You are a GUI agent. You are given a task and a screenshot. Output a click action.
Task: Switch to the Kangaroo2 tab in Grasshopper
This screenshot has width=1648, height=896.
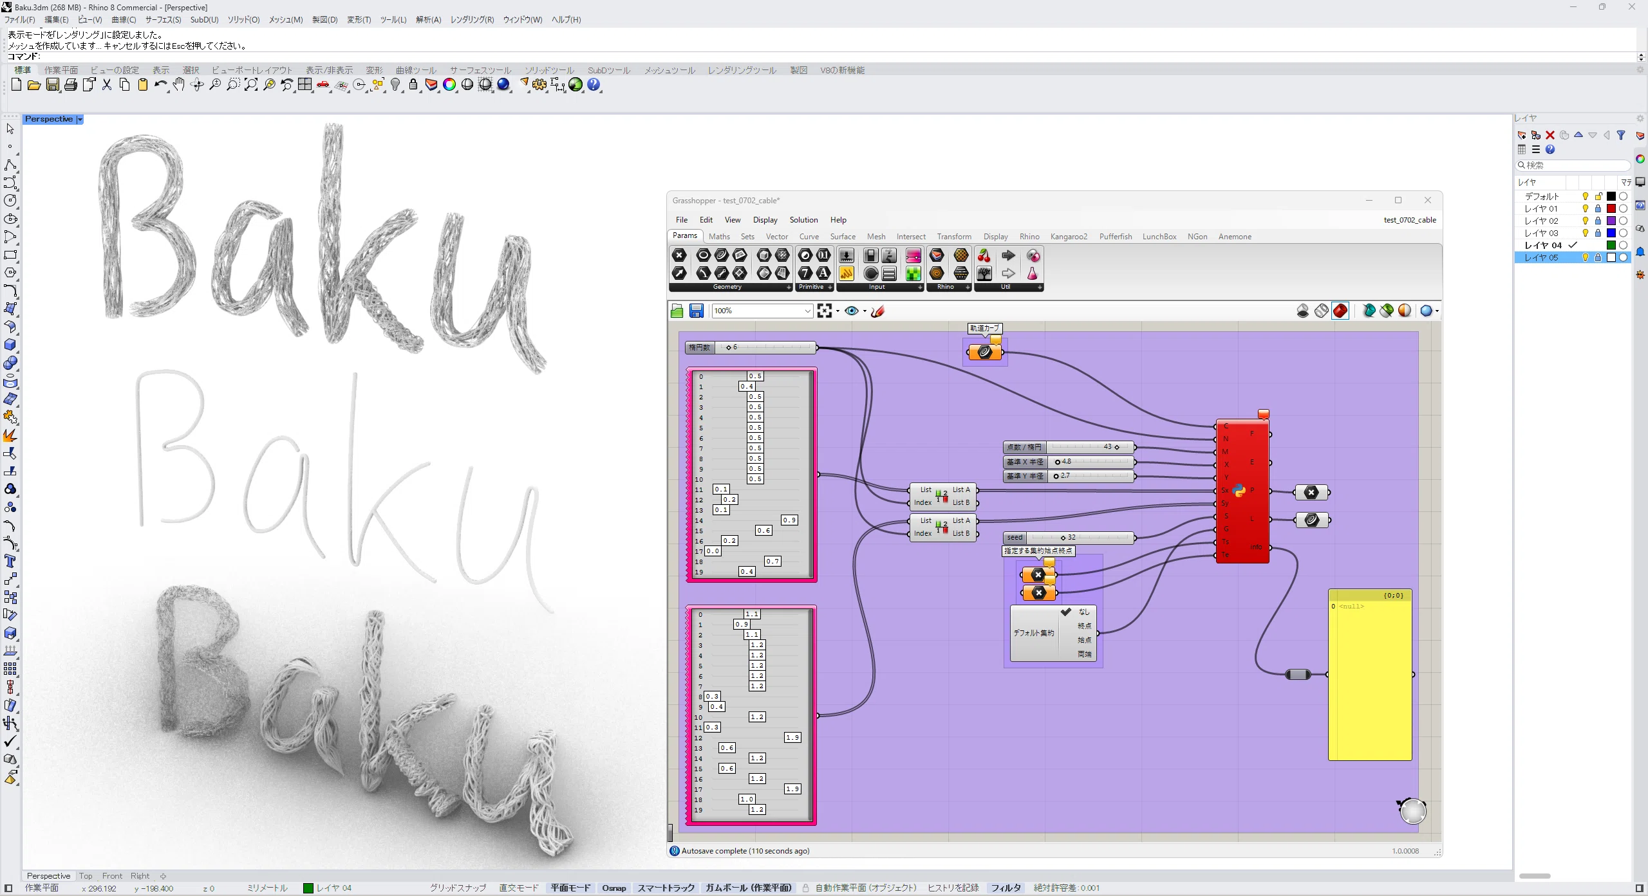click(x=1069, y=237)
